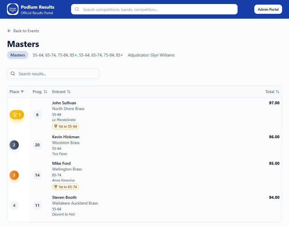Screen dimensions: 289x227
Task: Sort the table by Place column
Action: [16, 92]
